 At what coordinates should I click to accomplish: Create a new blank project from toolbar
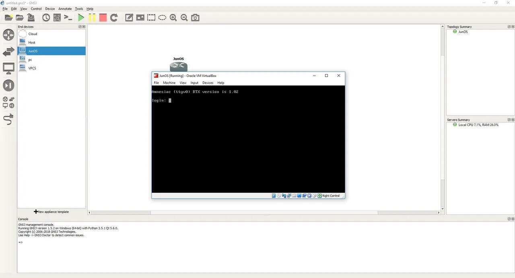(8, 18)
